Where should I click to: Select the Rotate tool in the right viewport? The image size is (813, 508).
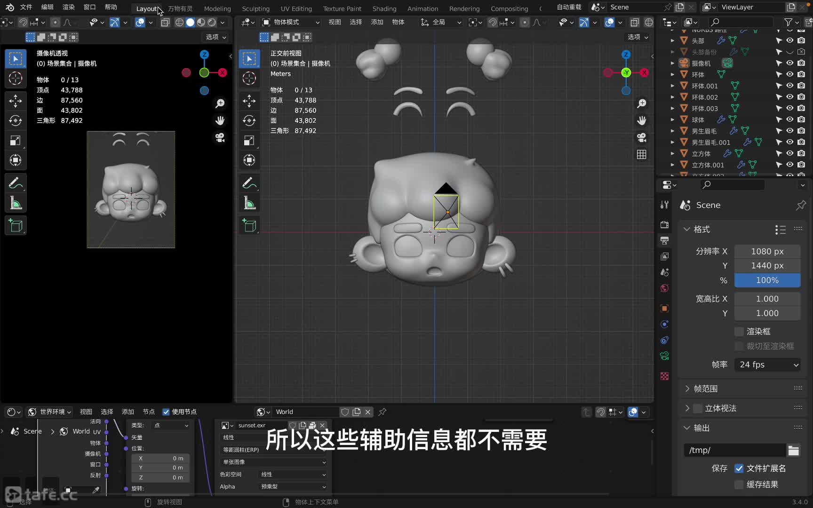(x=249, y=120)
